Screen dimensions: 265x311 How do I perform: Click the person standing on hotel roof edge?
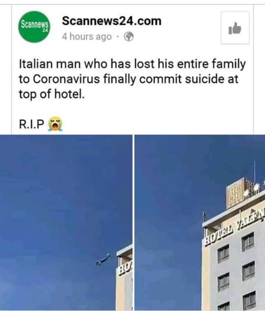[x=204, y=216]
